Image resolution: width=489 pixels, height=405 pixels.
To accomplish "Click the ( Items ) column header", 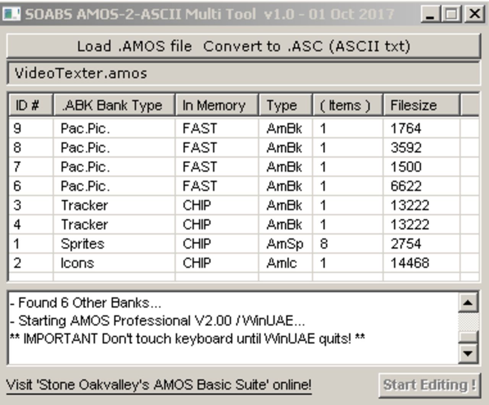I will coord(347,105).
